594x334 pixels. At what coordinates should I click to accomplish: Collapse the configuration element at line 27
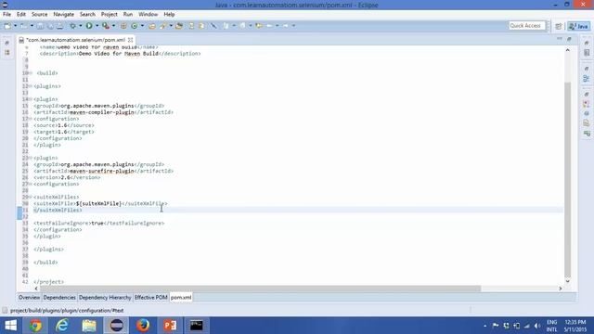pos(31,184)
